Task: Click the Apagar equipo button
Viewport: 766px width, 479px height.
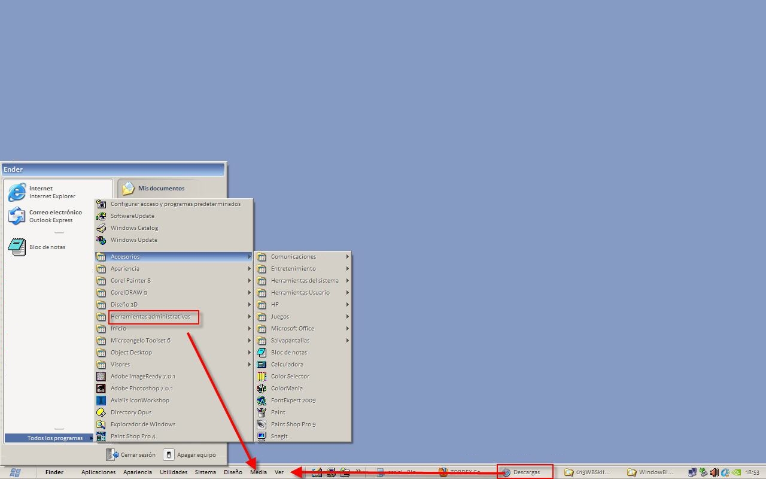Action: point(189,455)
